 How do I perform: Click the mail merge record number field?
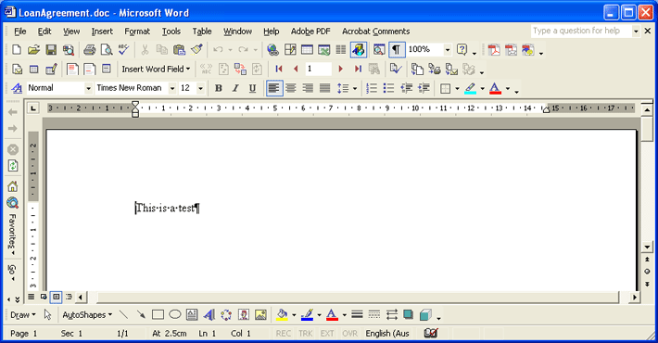tap(319, 69)
